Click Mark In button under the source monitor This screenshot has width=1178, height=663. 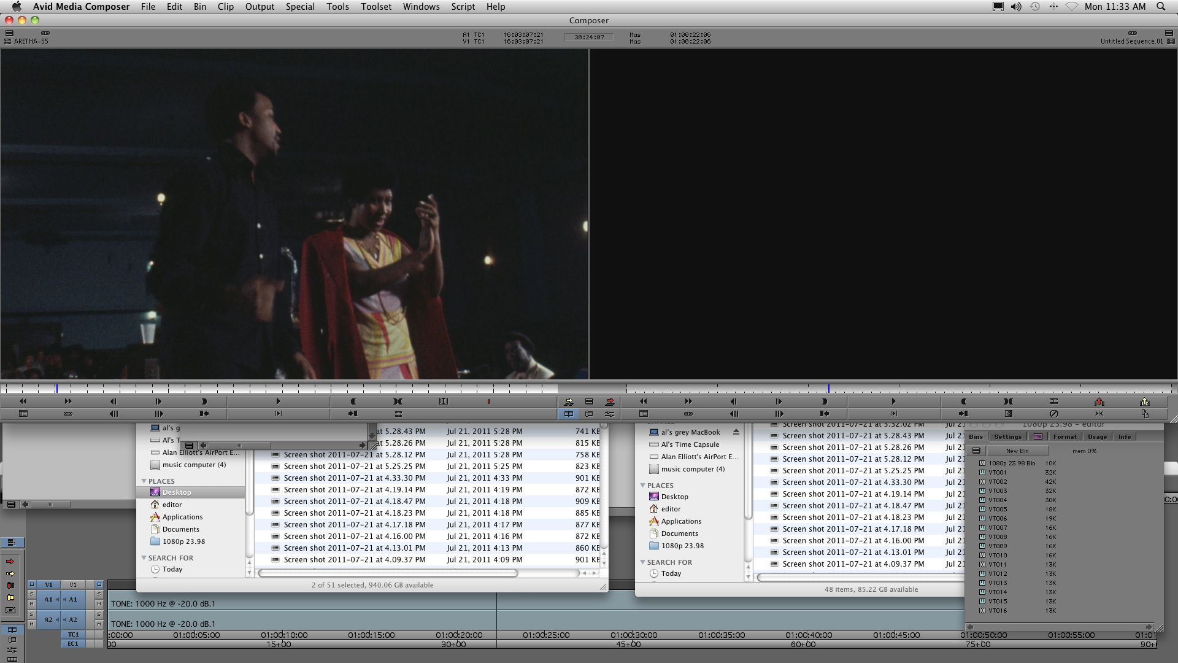(204, 401)
